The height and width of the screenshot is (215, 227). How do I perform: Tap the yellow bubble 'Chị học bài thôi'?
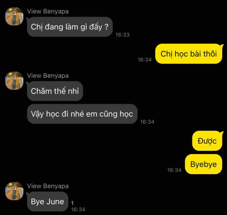click(189, 54)
